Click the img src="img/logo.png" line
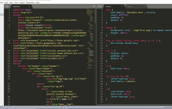This screenshot has width=172, height=109. (67, 79)
